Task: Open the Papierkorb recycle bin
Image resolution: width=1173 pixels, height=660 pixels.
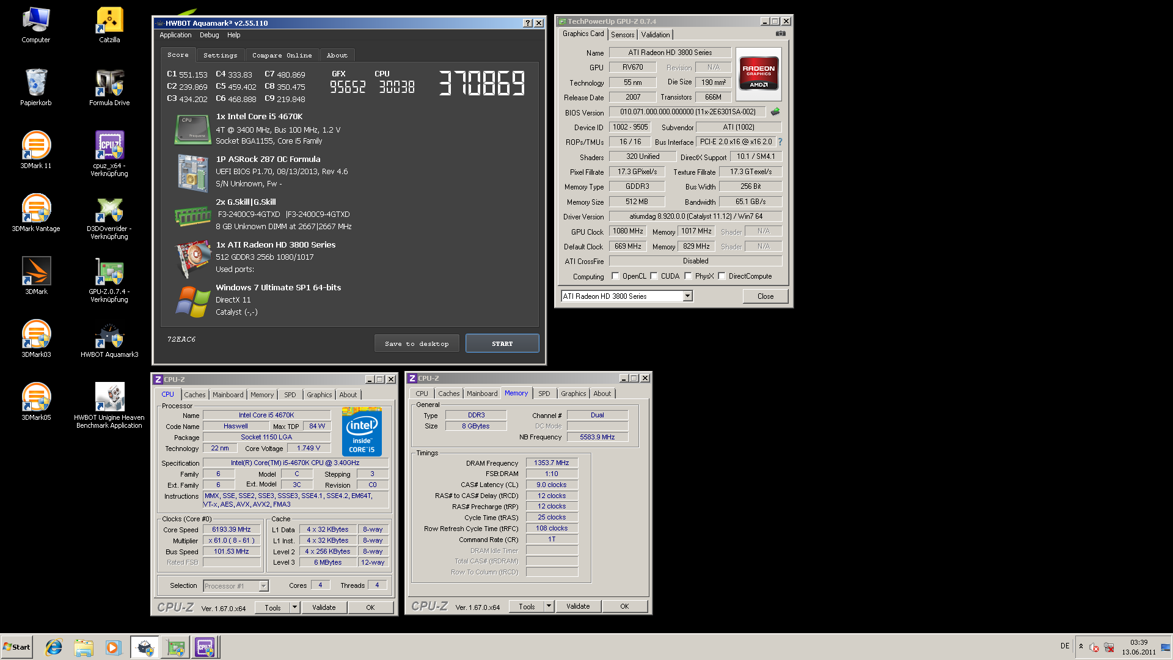Action: coord(36,88)
